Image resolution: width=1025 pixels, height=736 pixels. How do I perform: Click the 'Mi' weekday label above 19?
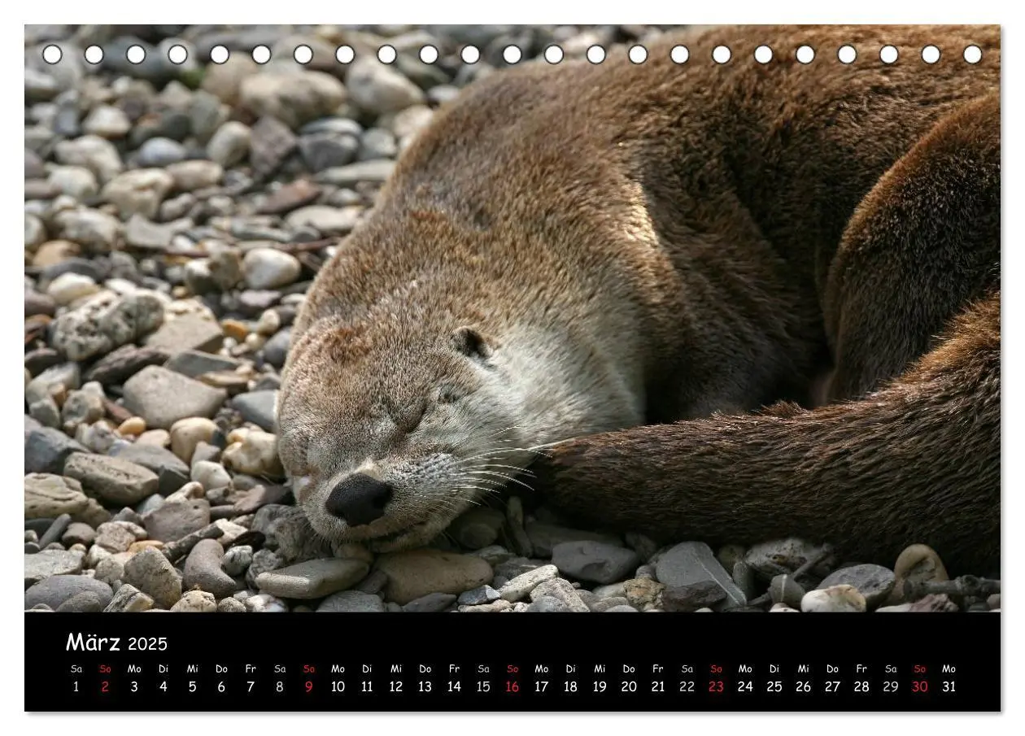tap(600, 668)
